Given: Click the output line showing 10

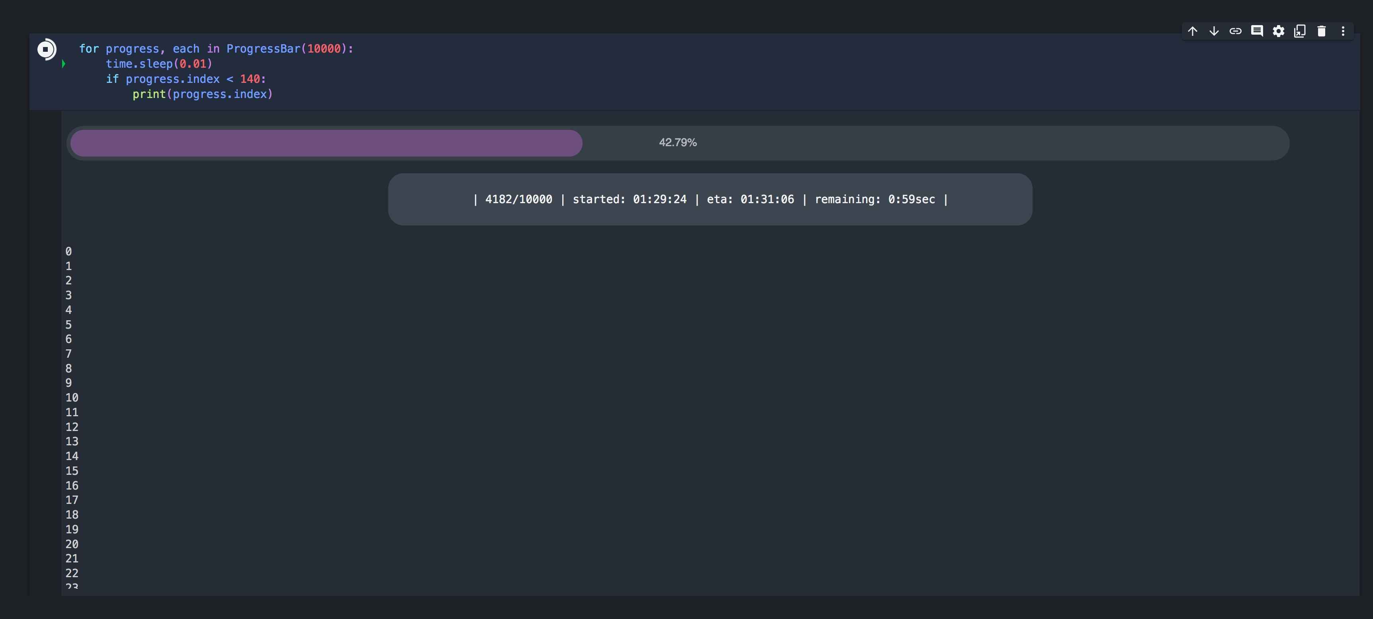Looking at the screenshot, I should (x=72, y=398).
